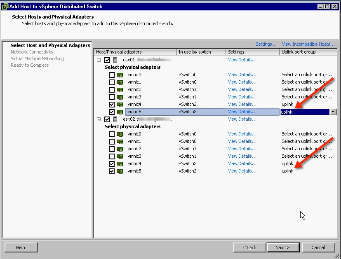Click the esx01 host server icon
This screenshot has height=259, width=341.
tap(115, 60)
